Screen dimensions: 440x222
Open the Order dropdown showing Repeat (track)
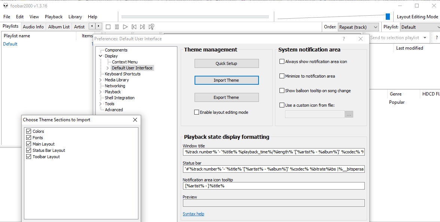point(358,27)
